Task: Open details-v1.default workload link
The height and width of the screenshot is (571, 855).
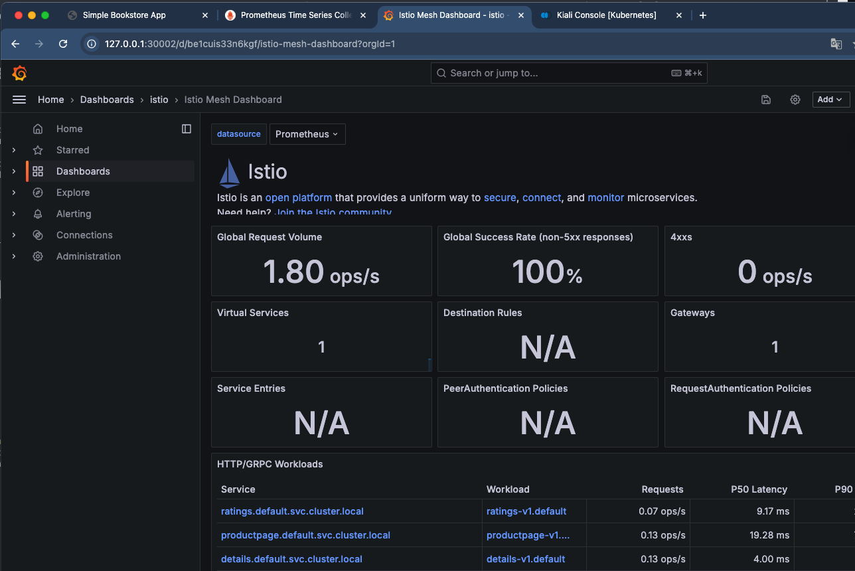Action: (x=526, y=559)
